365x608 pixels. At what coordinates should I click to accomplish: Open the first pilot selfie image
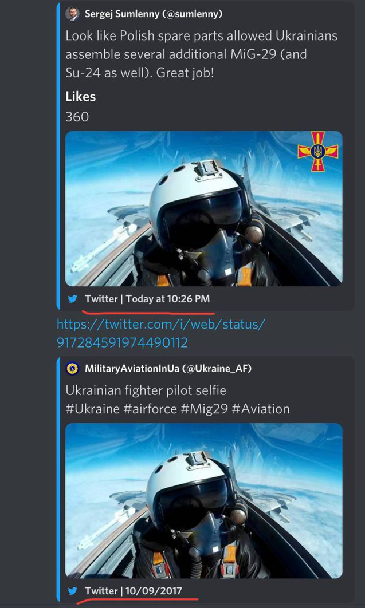point(204,208)
